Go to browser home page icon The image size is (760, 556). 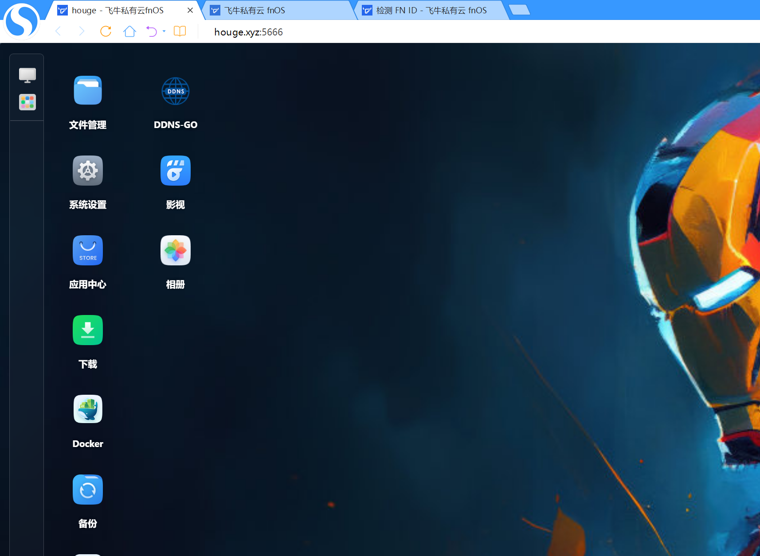point(129,31)
